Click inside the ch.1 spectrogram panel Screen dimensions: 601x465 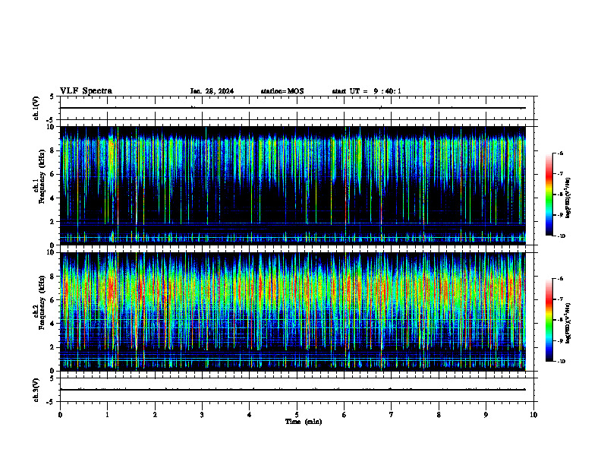(x=293, y=185)
